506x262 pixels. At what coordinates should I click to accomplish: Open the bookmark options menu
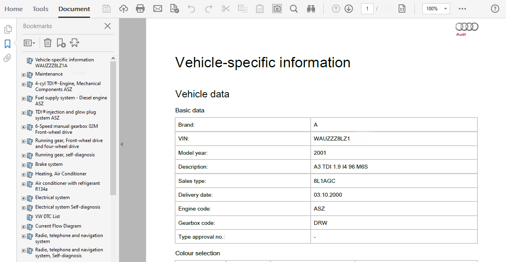[29, 42]
